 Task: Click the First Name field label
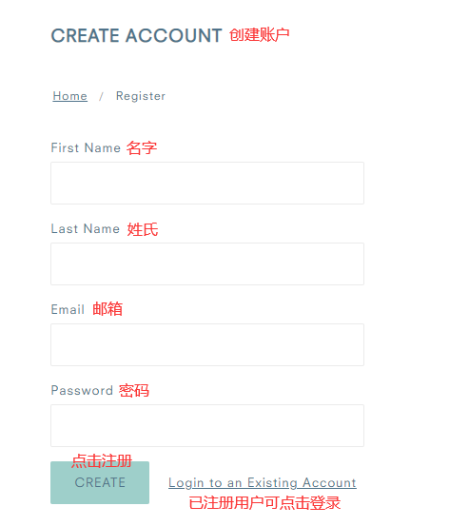pyautogui.click(x=86, y=147)
